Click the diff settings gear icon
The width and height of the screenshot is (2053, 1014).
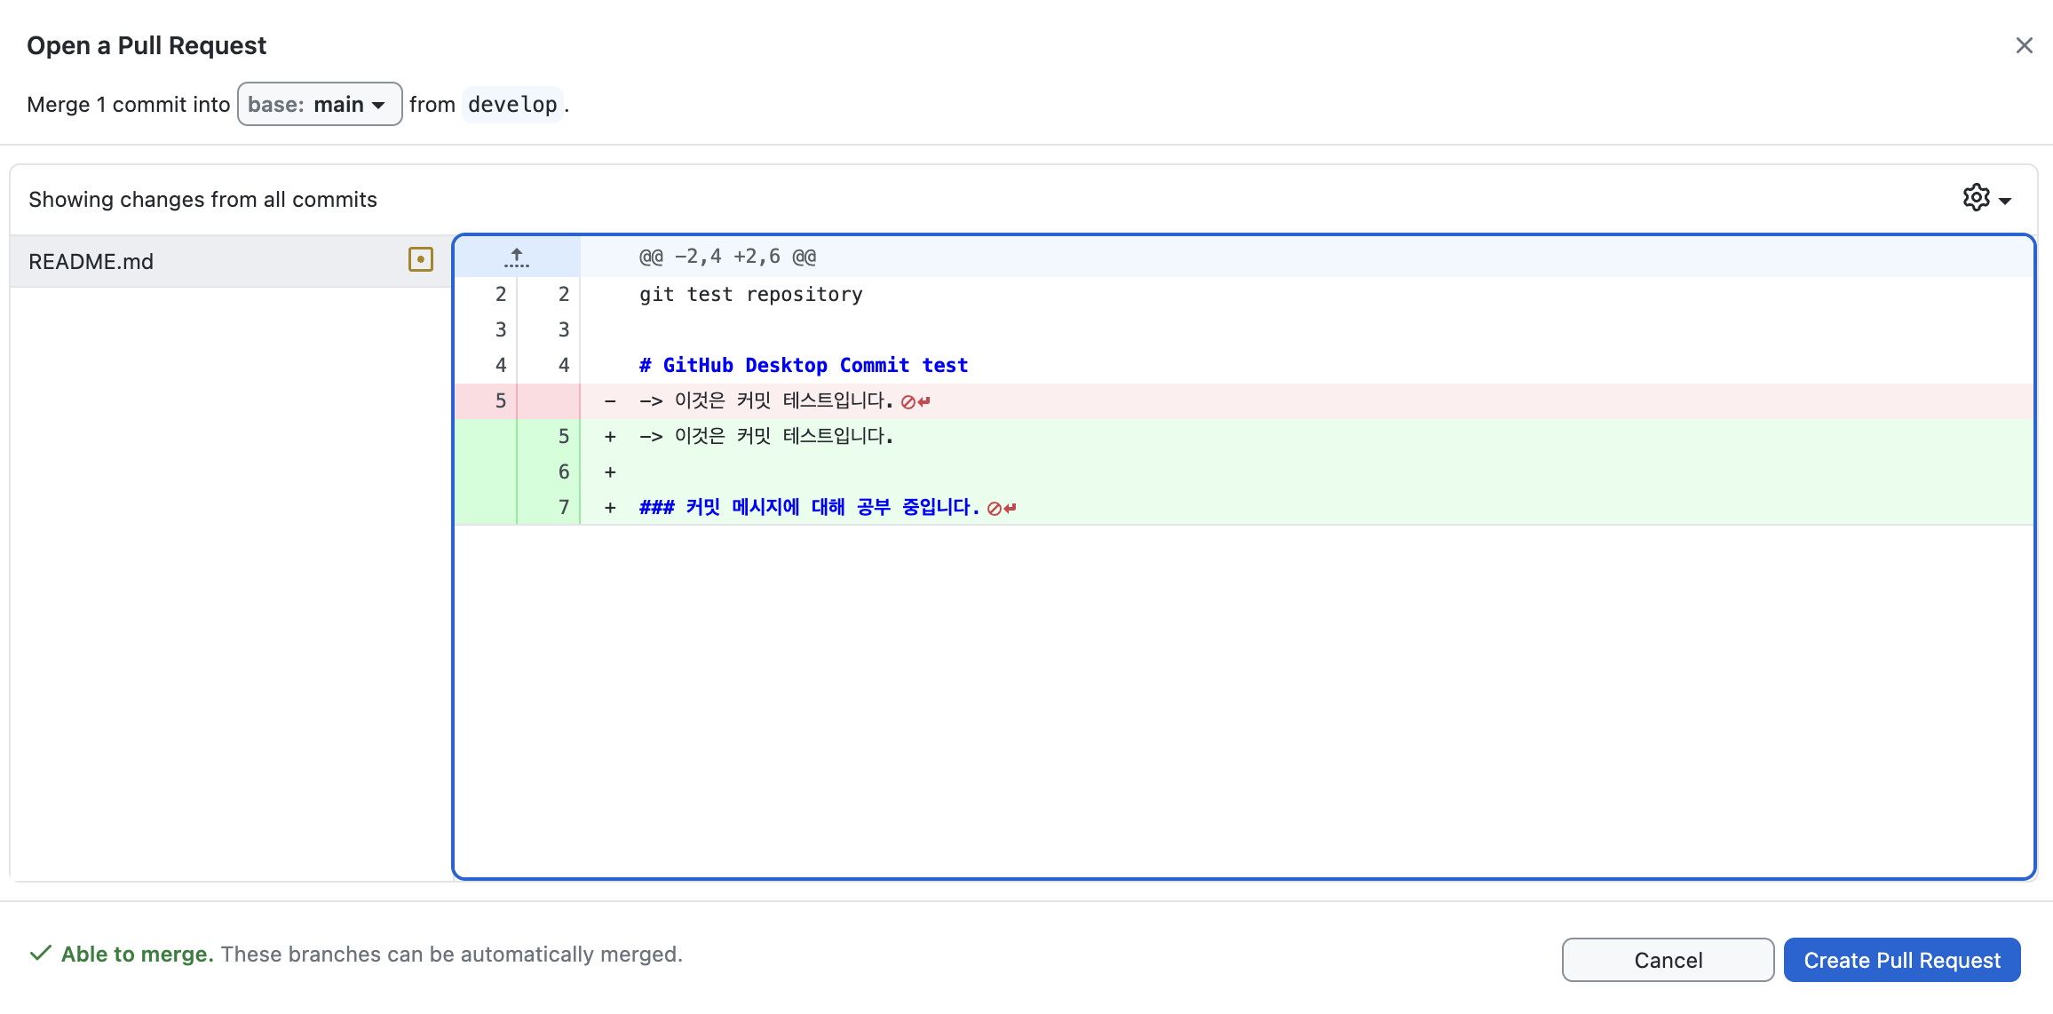click(x=1976, y=197)
